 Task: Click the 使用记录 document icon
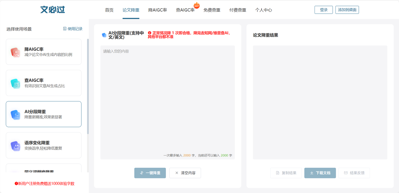click(x=65, y=29)
